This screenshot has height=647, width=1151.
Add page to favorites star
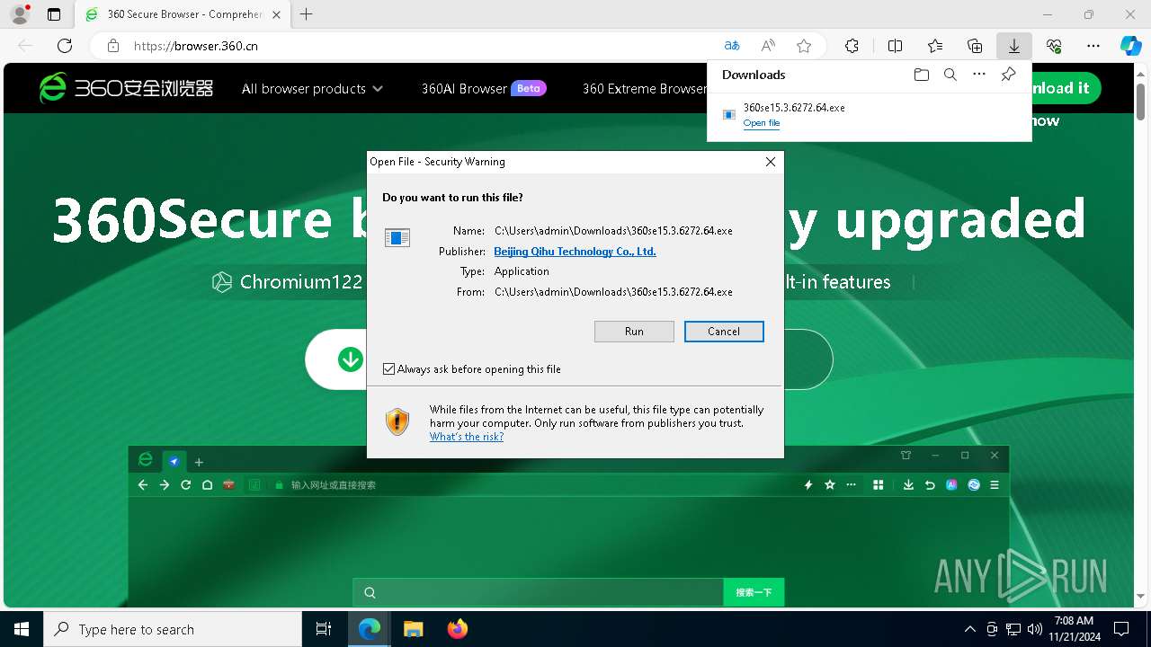pos(804,46)
